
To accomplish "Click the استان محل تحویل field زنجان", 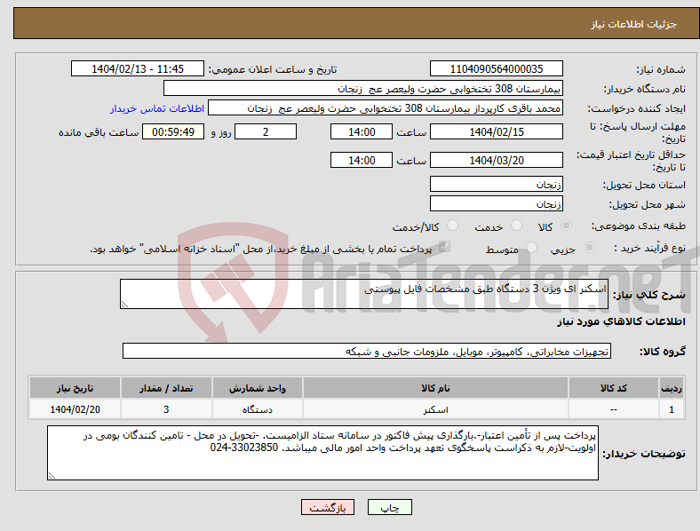I will (x=496, y=184).
